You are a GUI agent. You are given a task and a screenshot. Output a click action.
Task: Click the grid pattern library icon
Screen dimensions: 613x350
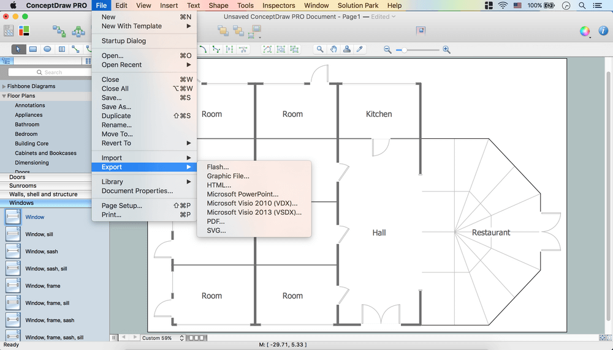pos(9,31)
